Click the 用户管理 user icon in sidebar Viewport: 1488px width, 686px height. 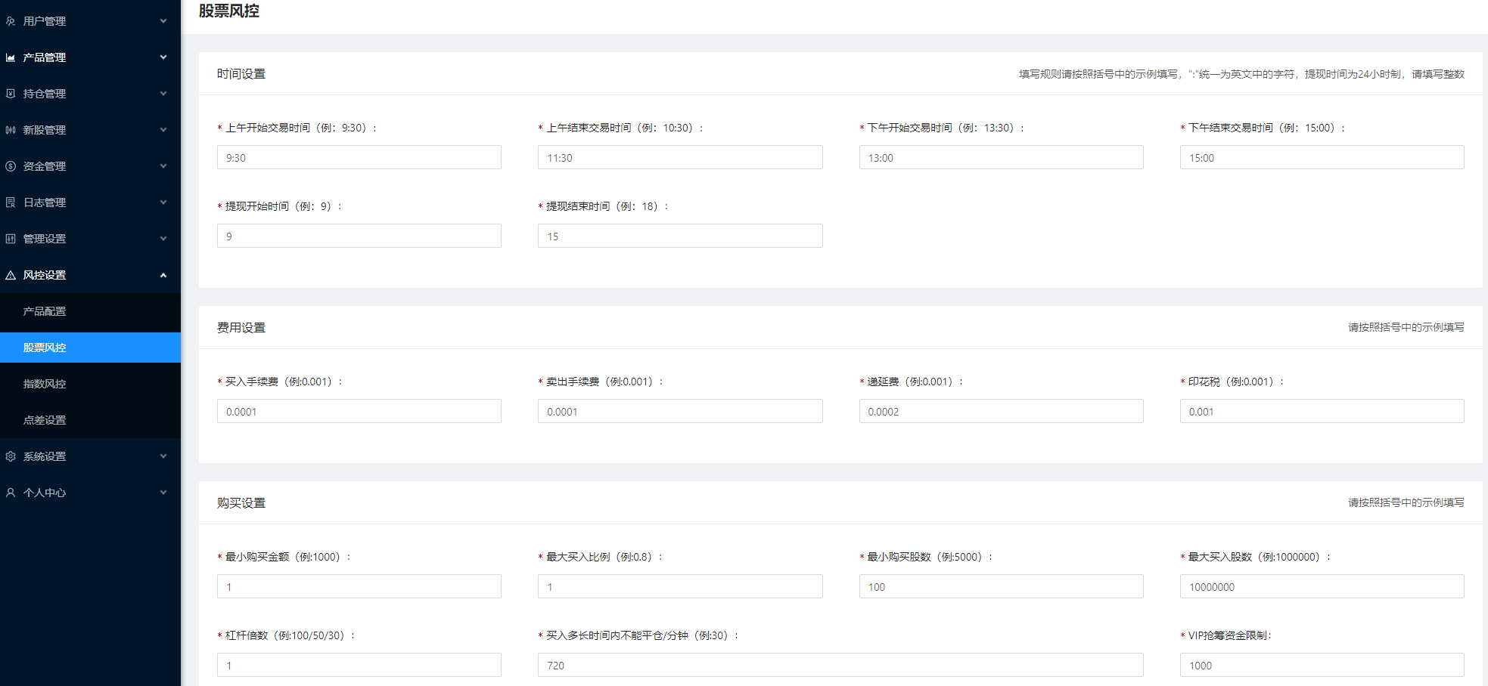click(11, 21)
